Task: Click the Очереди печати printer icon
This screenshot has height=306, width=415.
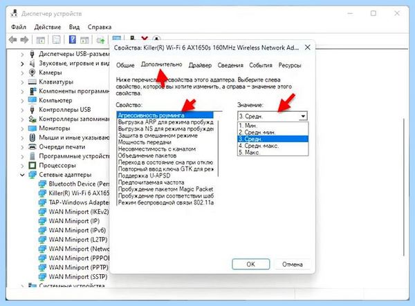Action: 33,146
